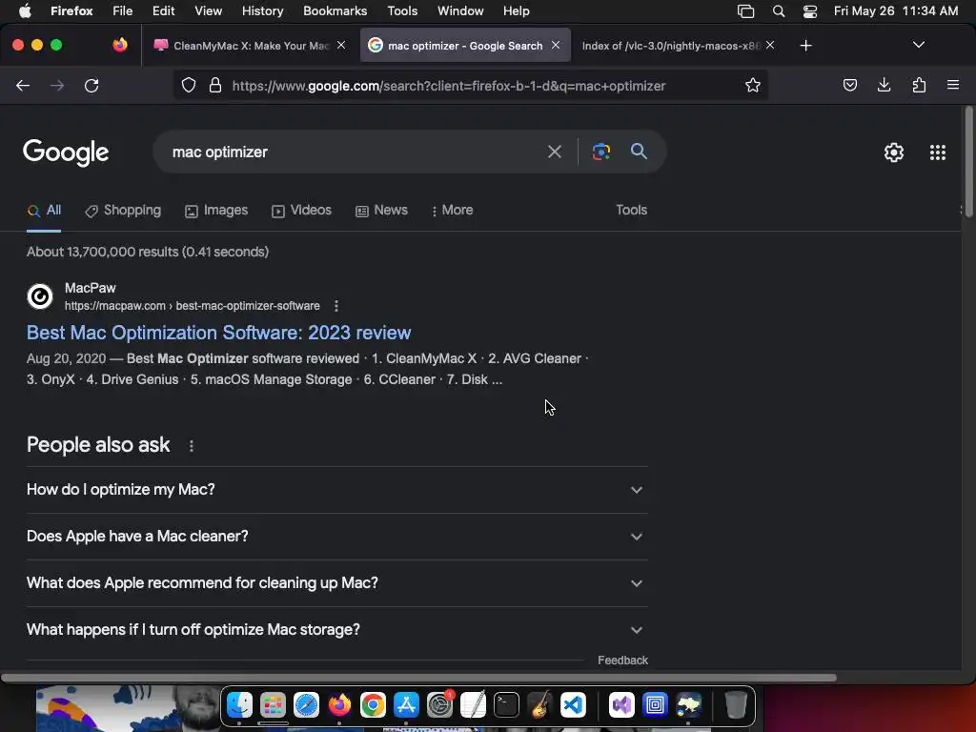Click the Google search text field

click(355, 152)
